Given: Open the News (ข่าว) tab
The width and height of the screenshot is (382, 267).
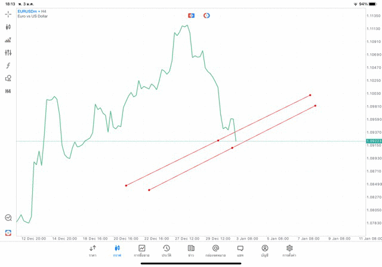Looking at the screenshot, I should point(191,250).
